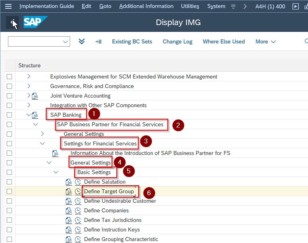Image resolution: width=308 pixels, height=243 pixels.
Task: Collapse the Settings for Financial Services node
Action: click(x=42, y=143)
